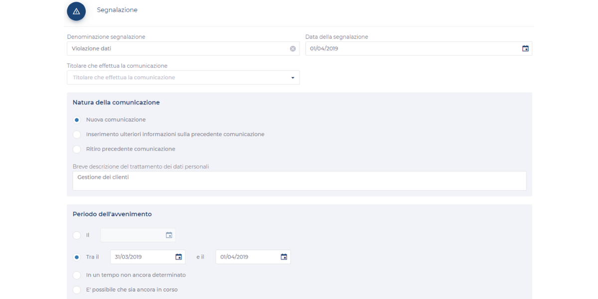Select 'E' possibile che sia ancora in corso'

[77, 290]
